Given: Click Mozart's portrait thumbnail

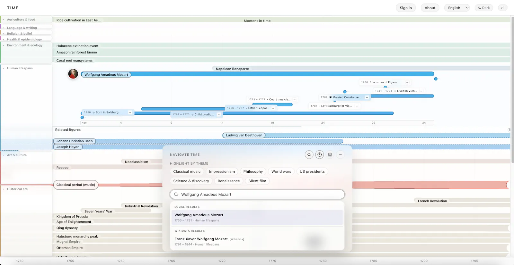Looking at the screenshot, I should [73, 74].
